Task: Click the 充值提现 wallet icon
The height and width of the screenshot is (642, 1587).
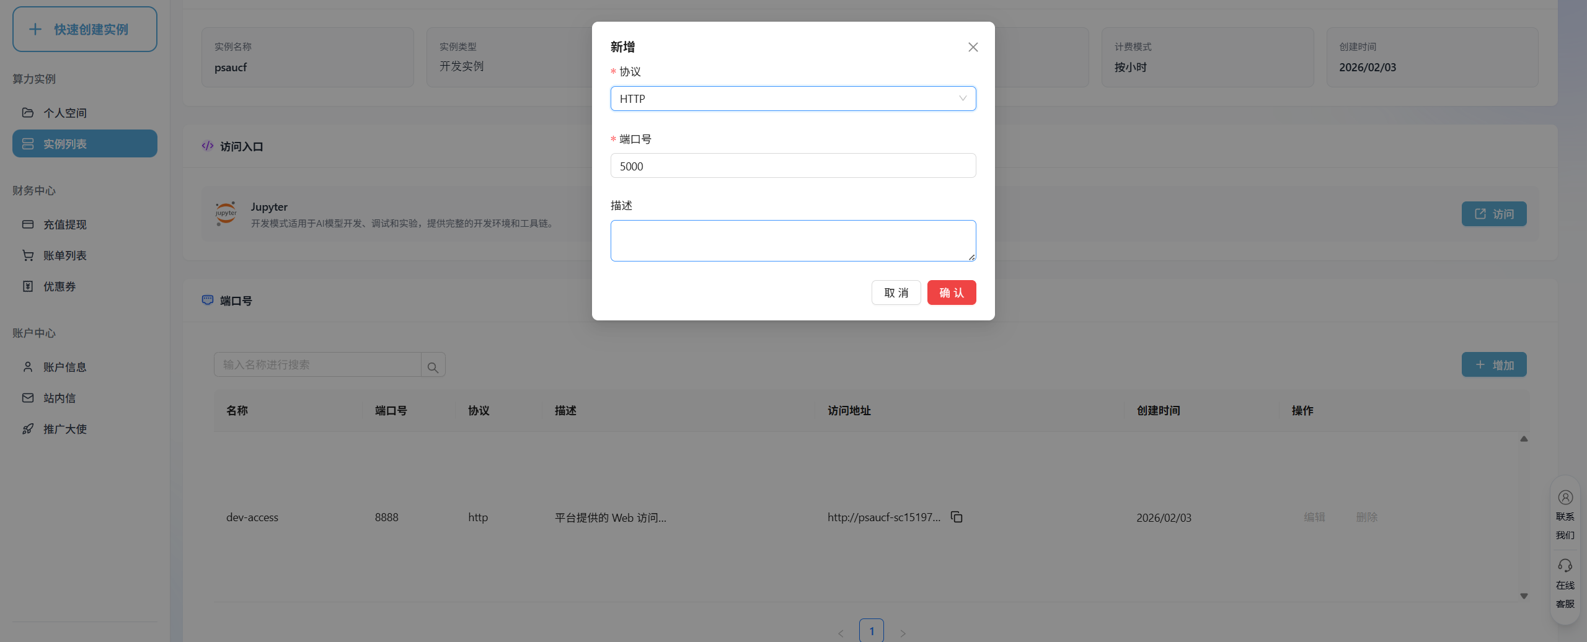Action: (x=28, y=224)
